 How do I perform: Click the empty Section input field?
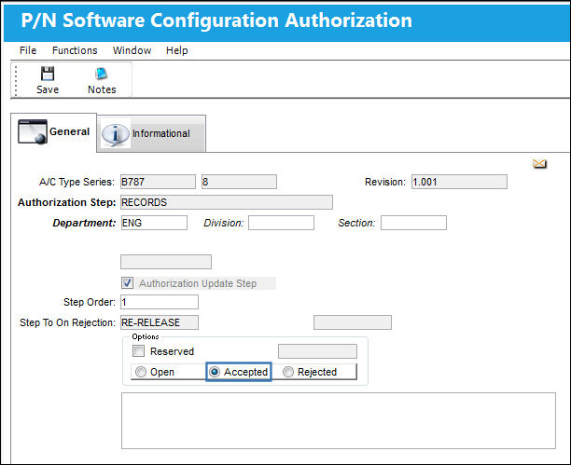coord(413,223)
